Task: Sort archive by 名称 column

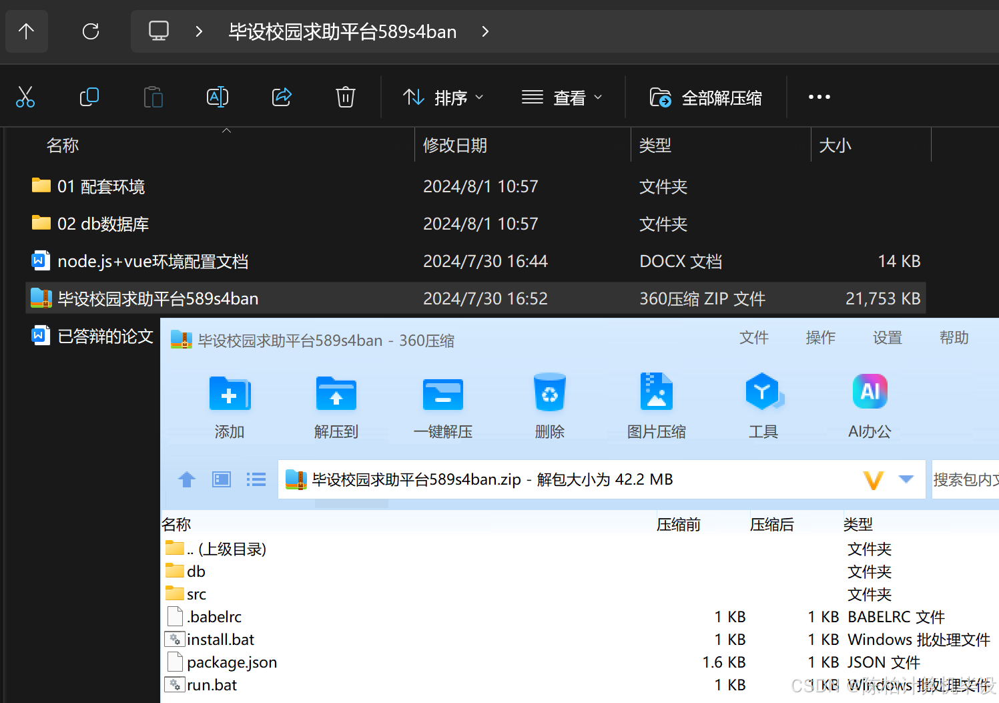Action: (177, 524)
